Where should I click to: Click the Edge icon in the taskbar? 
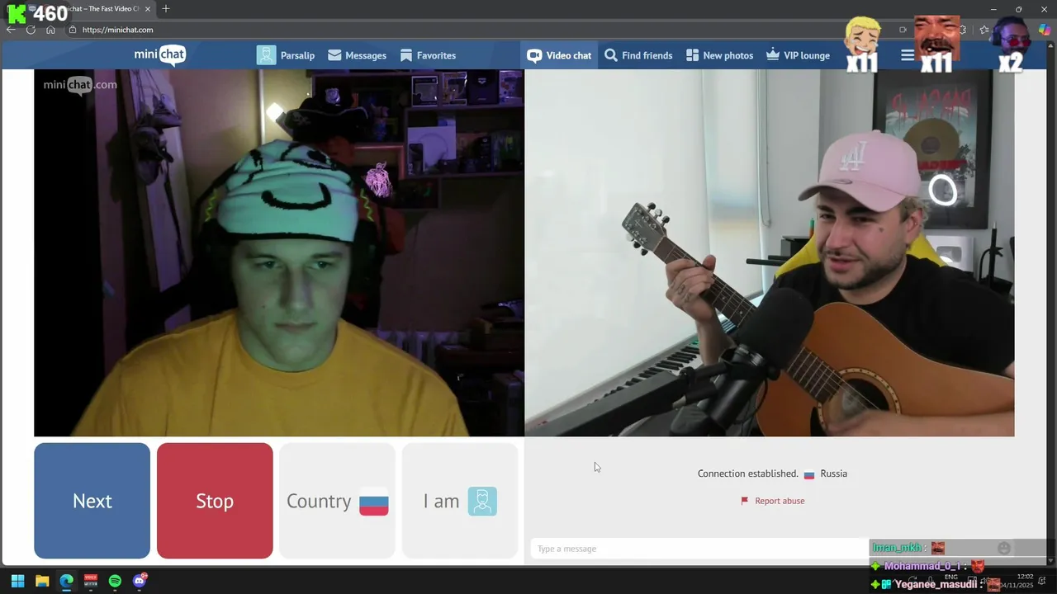coord(66,581)
